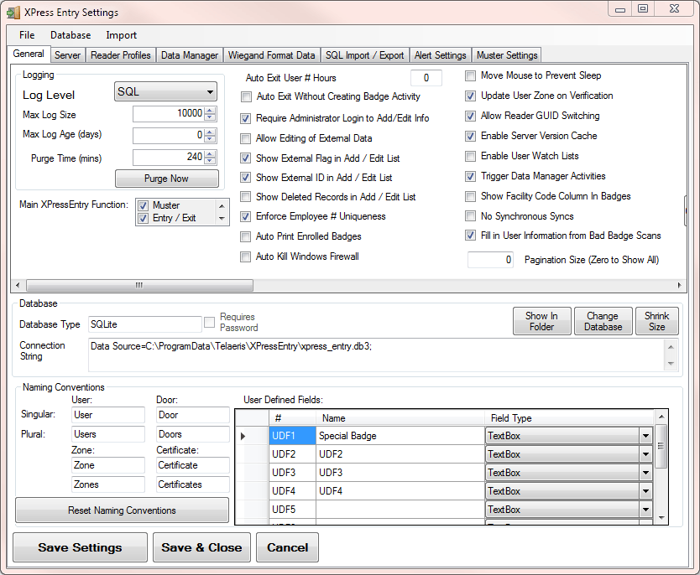Open the Log Level dropdown

click(165, 92)
